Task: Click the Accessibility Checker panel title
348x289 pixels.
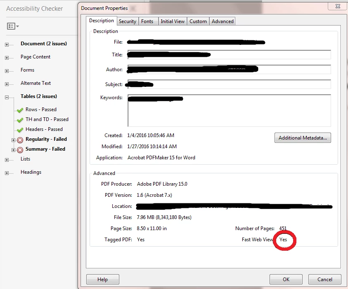Action: (x=34, y=8)
